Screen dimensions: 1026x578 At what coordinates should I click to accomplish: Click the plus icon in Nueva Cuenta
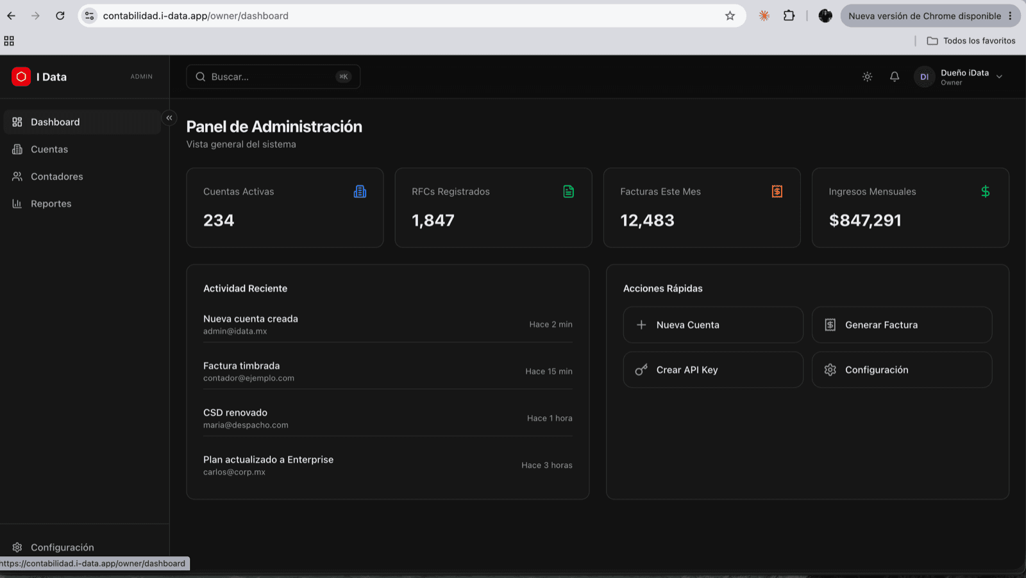(641, 325)
